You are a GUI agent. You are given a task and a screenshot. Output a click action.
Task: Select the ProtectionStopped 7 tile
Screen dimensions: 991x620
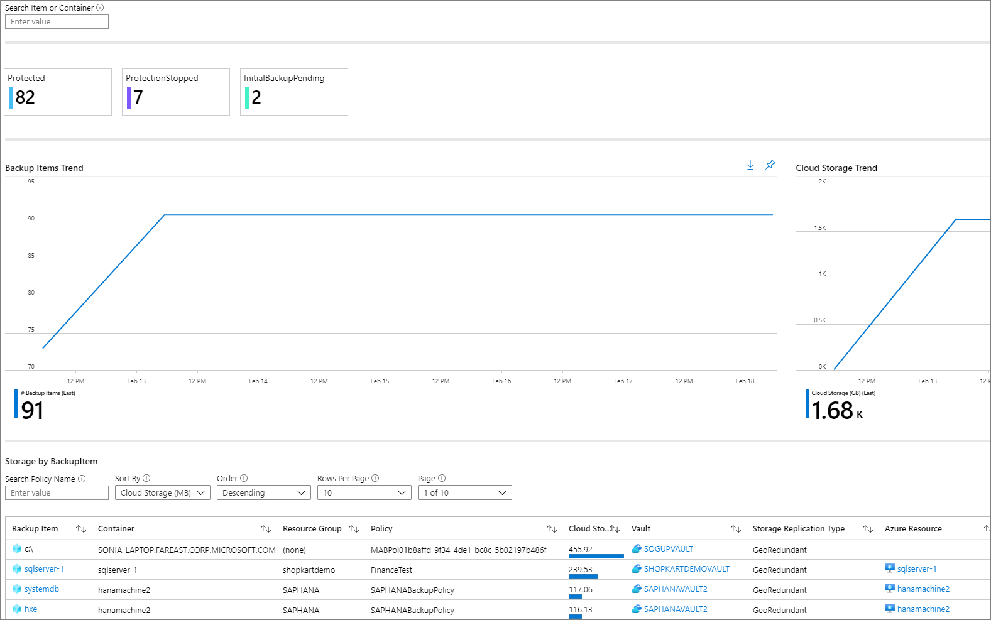(x=176, y=92)
